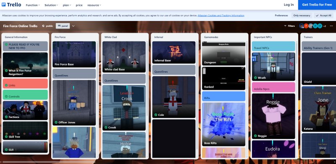Click the check icon on GUI card
This screenshot has height=164, width=336.
tap(6, 150)
